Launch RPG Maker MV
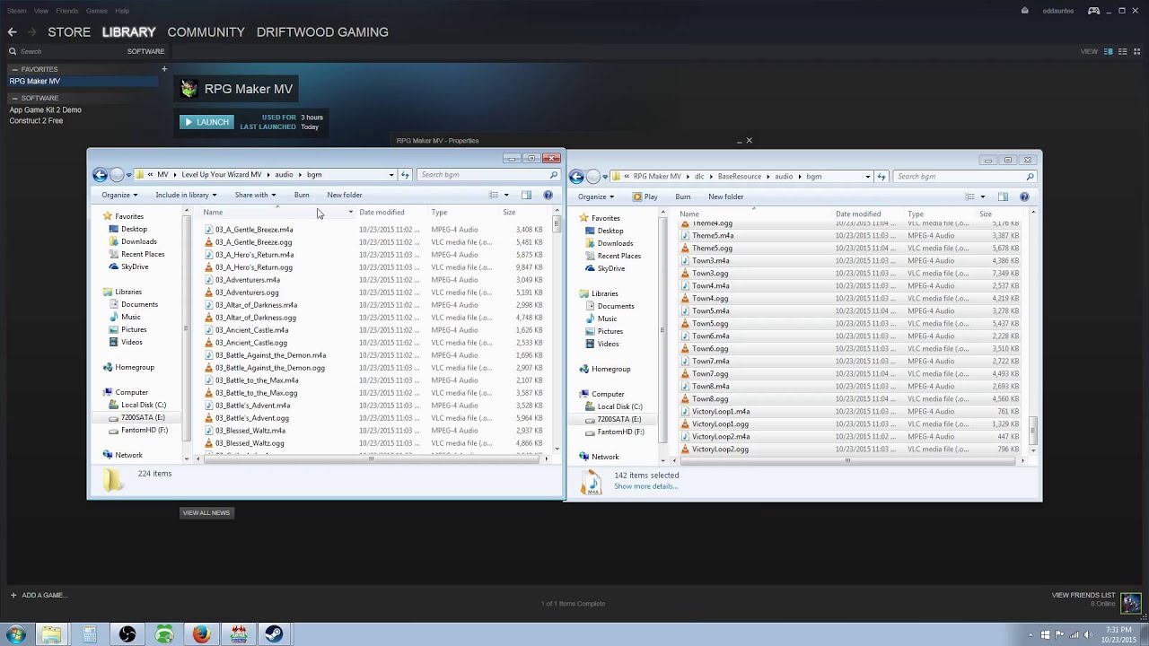 point(206,122)
